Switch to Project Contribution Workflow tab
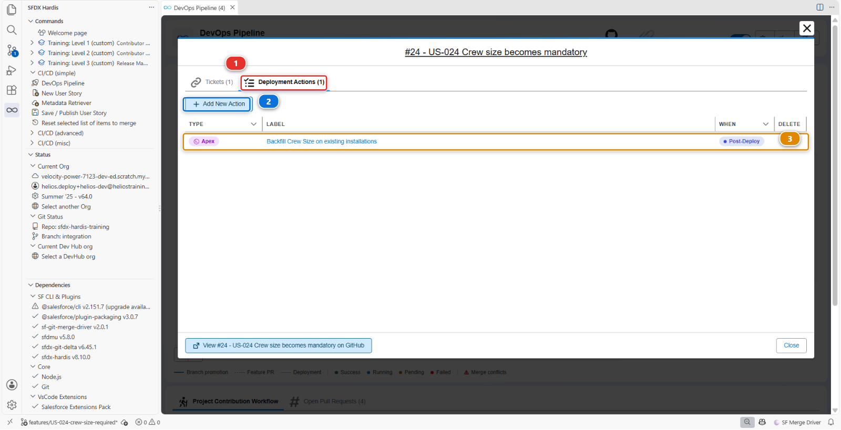The height and width of the screenshot is (430, 841). 228,402
